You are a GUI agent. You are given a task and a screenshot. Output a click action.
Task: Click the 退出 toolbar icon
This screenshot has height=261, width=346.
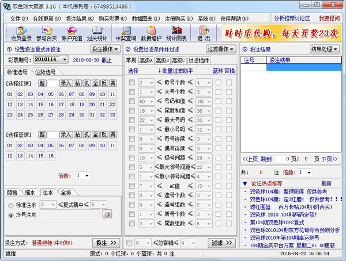(204, 33)
